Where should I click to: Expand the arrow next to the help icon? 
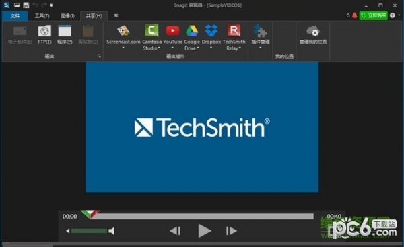399,15
